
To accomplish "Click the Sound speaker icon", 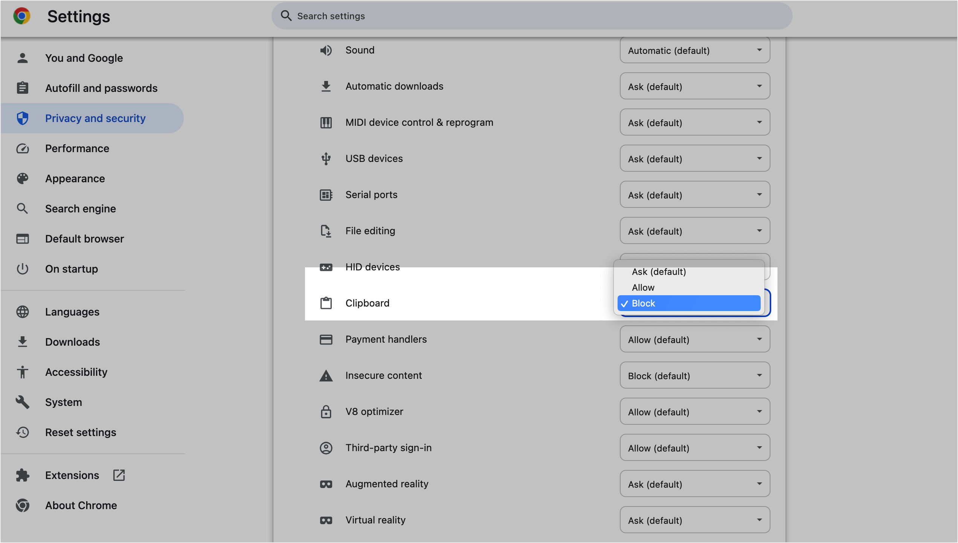I will 326,50.
